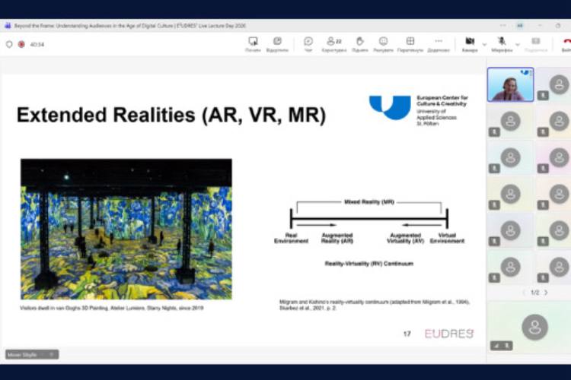Expand the camera options dropdown arrow
This screenshot has height=380, width=571.
[x=484, y=44]
